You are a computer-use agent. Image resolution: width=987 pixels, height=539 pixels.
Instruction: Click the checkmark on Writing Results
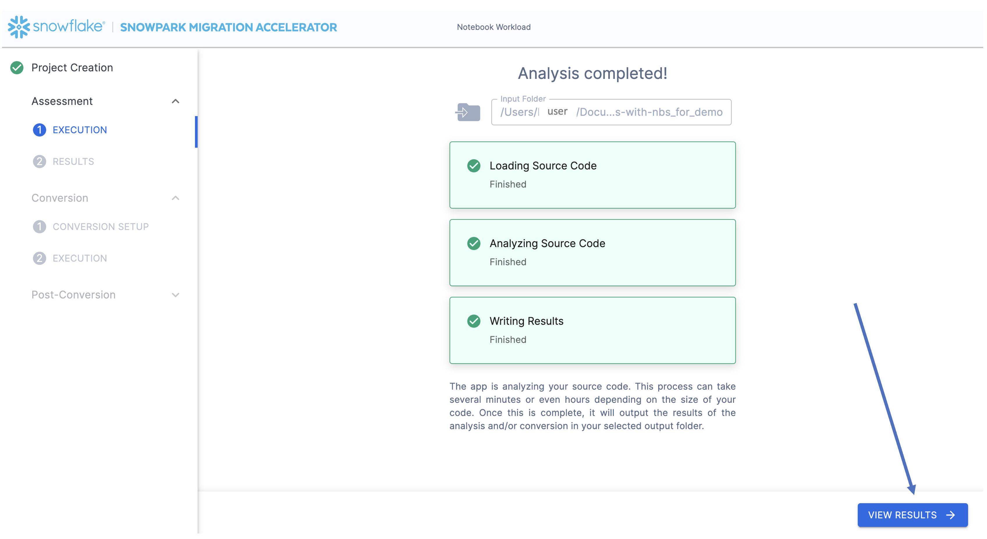click(474, 321)
